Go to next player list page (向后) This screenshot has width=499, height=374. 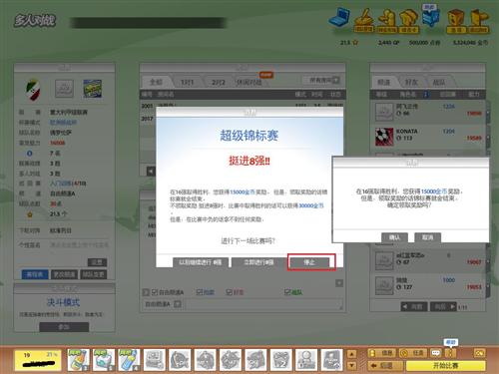[x=443, y=307]
